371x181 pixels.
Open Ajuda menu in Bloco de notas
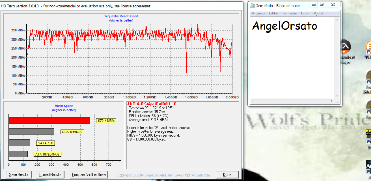pos(318,13)
